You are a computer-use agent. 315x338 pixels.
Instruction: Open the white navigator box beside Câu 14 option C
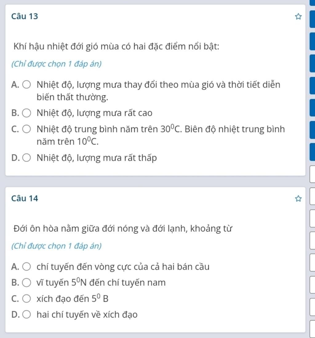click(x=313, y=307)
